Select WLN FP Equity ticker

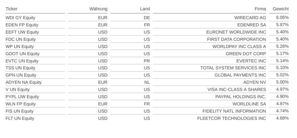(21, 104)
